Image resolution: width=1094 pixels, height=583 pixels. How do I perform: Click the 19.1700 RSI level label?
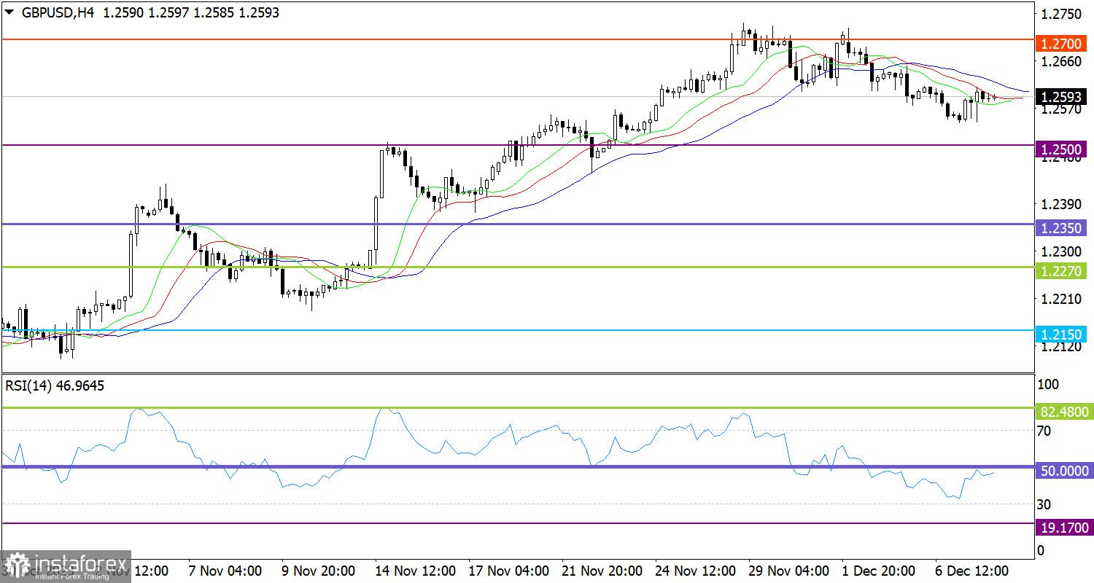[x=1063, y=528]
